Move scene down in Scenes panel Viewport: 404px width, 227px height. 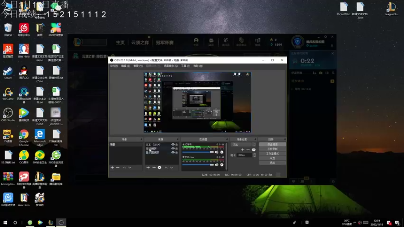130,168
